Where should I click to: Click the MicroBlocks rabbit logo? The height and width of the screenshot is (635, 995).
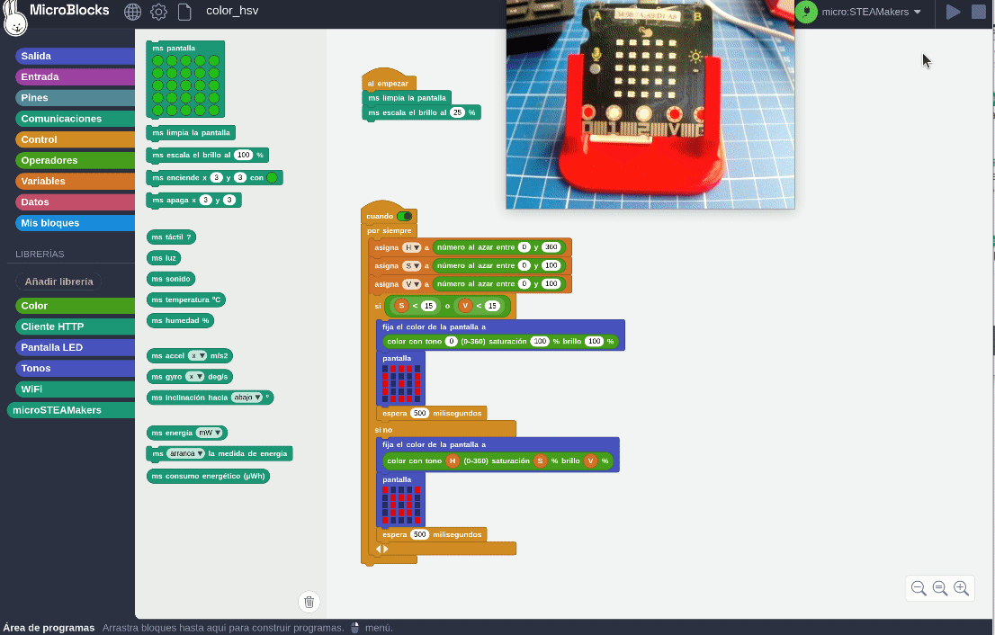pyautogui.click(x=15, y=18)
